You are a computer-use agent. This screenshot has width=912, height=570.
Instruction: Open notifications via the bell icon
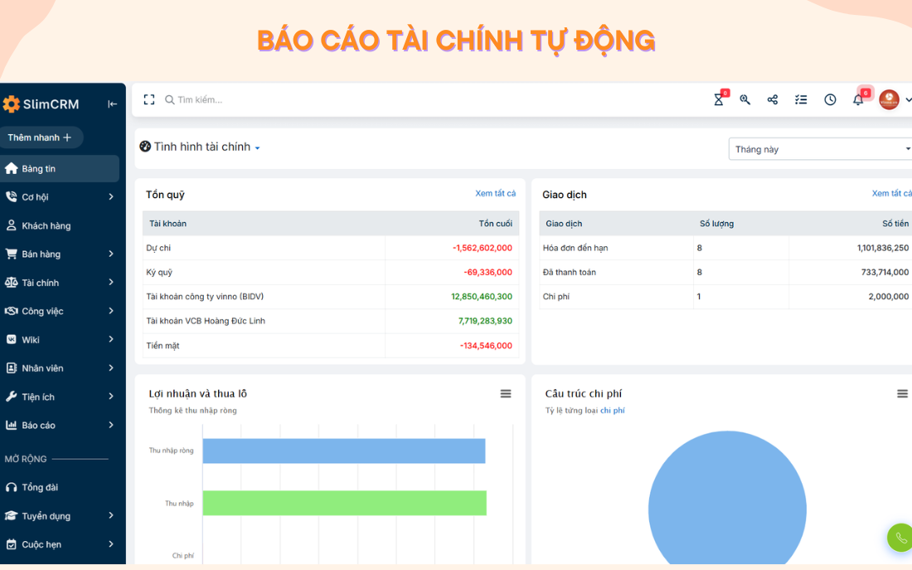857,99
